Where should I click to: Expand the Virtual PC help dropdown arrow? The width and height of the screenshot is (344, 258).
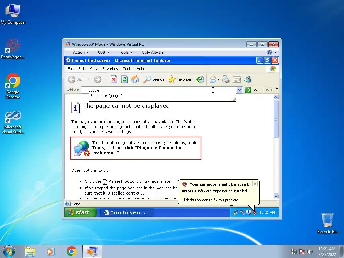[275, 52]
